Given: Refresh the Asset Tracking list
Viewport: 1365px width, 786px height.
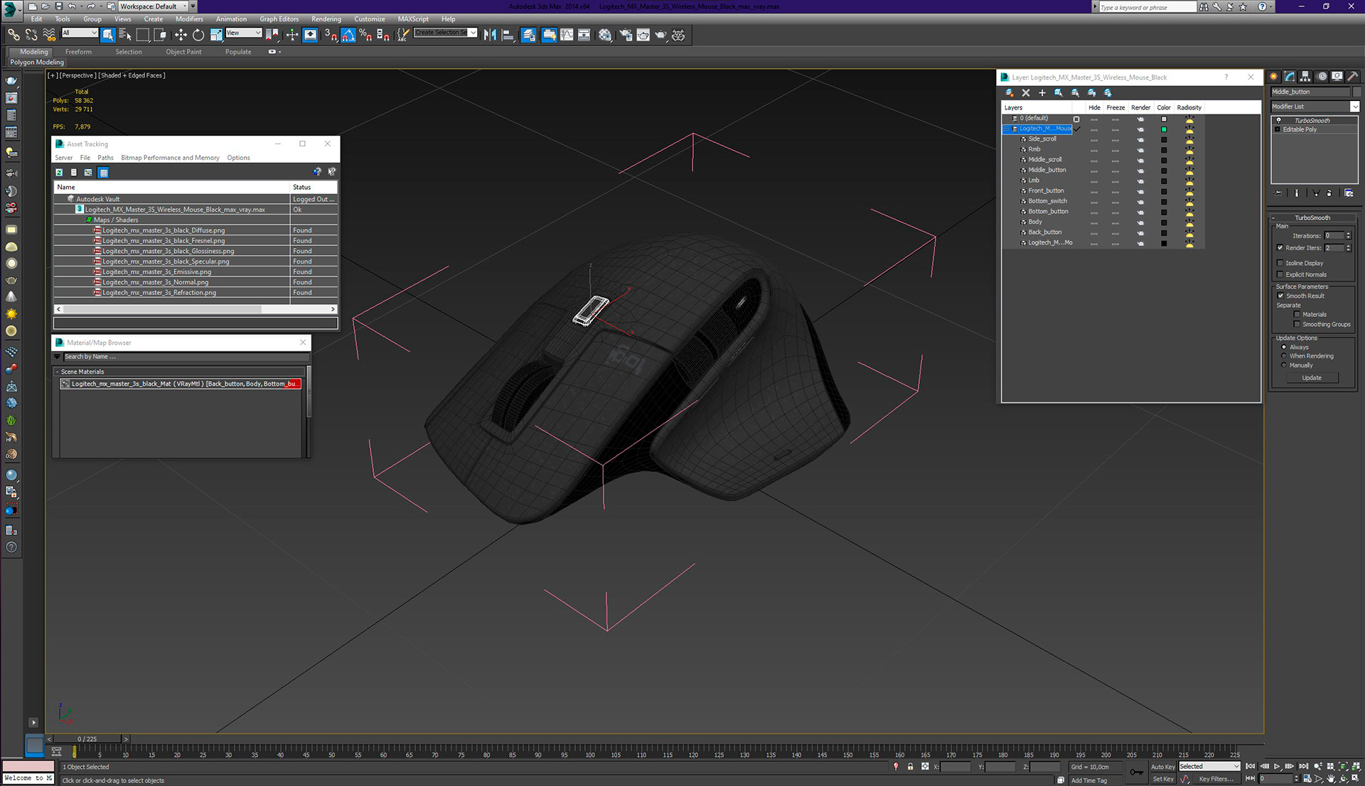Looking at the screenshot, I should (59, 173).
